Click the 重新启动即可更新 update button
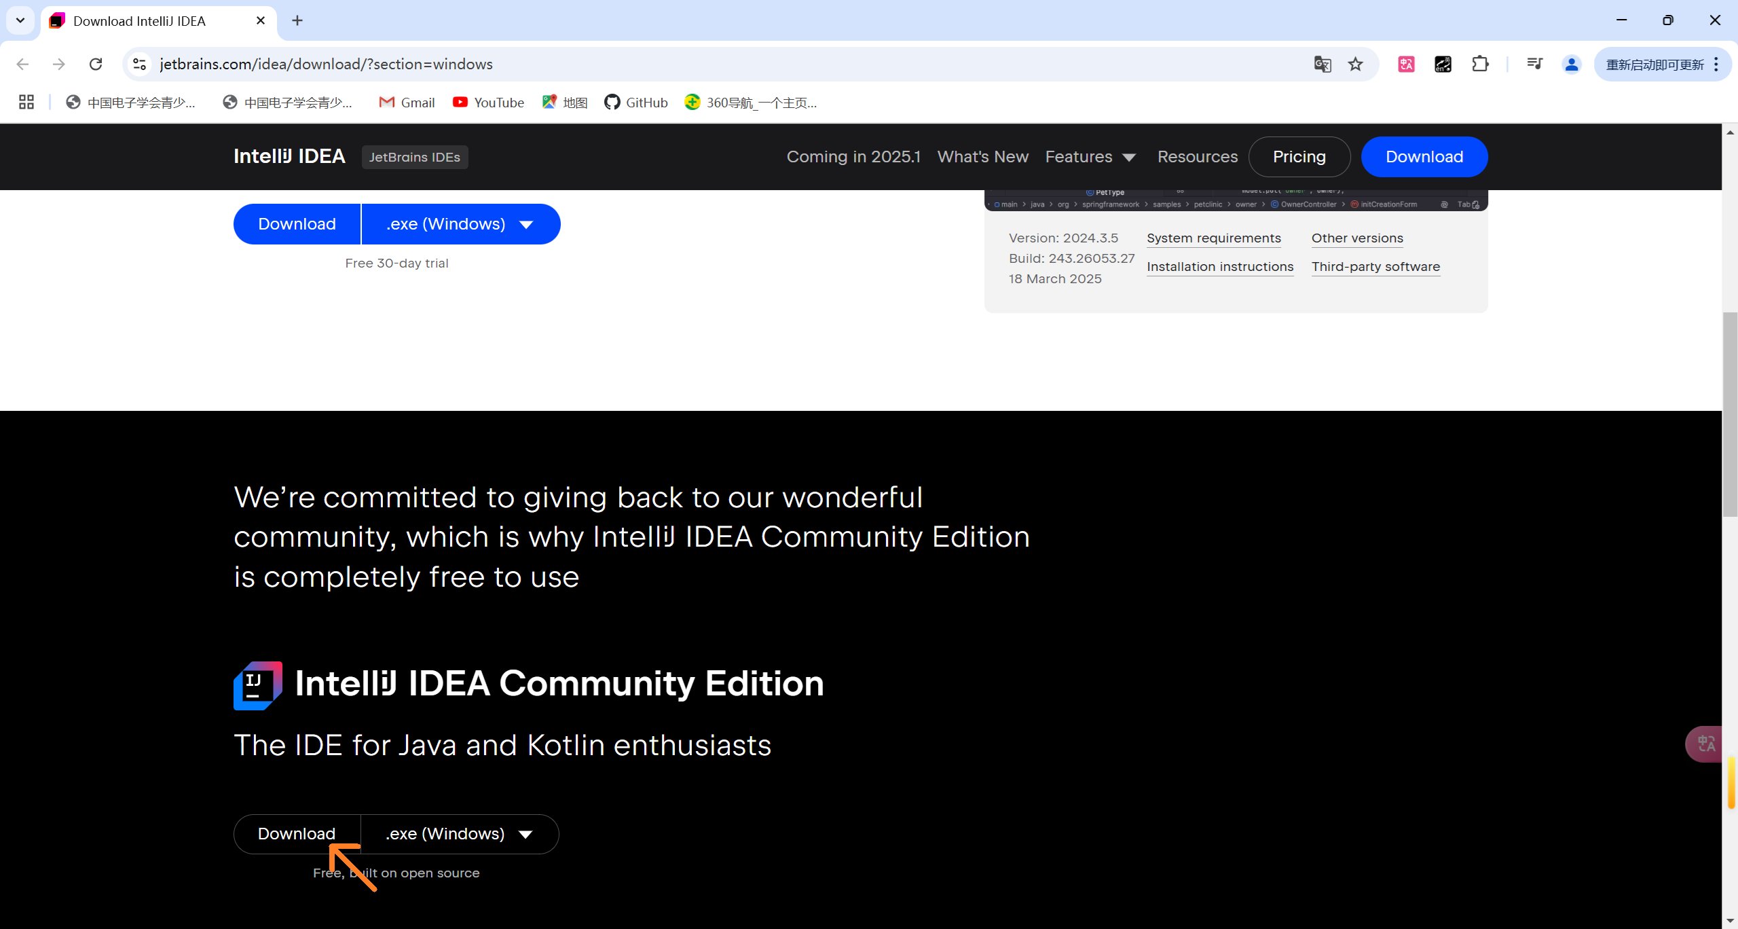This screenshot has width=1738, height=929. coord(1654,65)
